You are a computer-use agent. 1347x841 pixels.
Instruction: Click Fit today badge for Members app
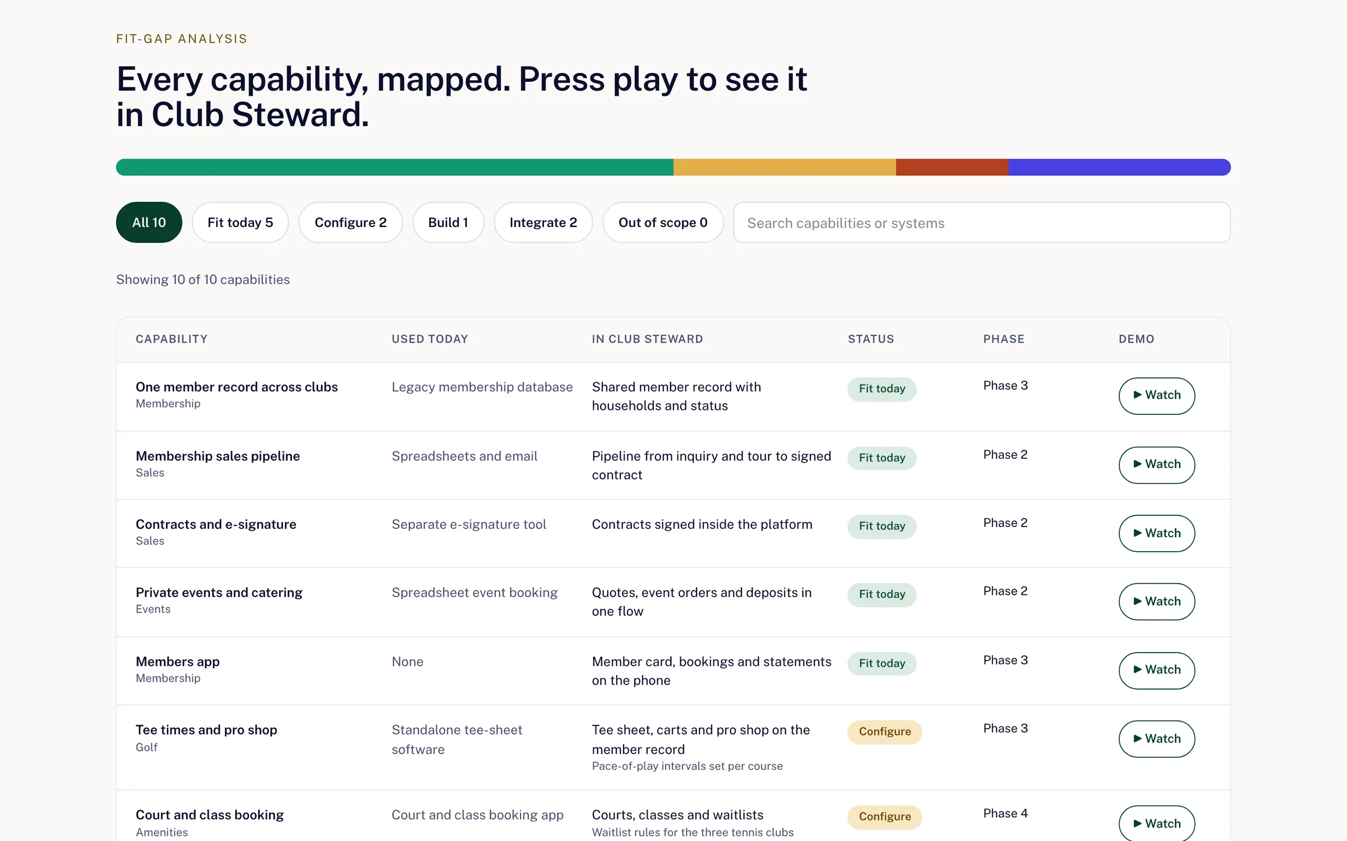pos(882,663)
